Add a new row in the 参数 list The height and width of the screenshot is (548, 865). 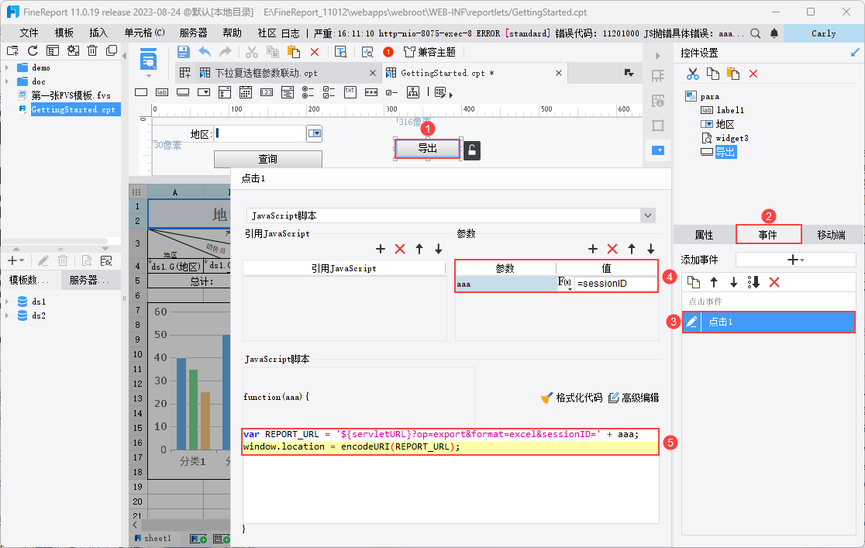click(593, 249)
